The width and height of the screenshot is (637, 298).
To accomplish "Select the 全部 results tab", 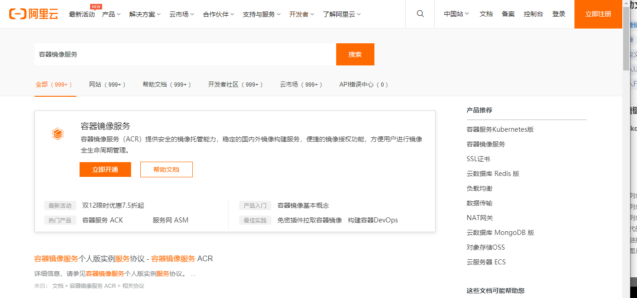I will [54, 85].
